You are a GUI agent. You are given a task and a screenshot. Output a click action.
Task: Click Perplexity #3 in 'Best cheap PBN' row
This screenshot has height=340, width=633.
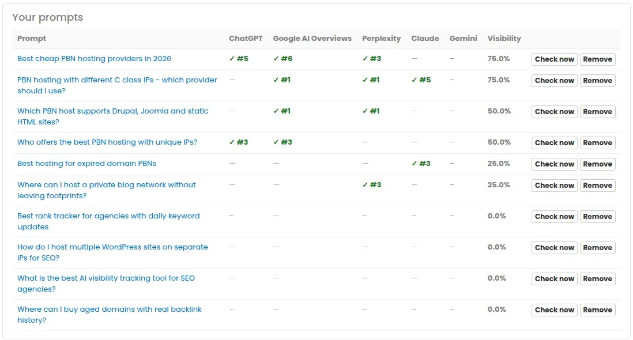(372, 58)
